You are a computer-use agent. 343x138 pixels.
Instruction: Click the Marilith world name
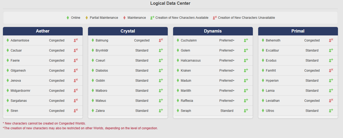click(x=186, y=91)
